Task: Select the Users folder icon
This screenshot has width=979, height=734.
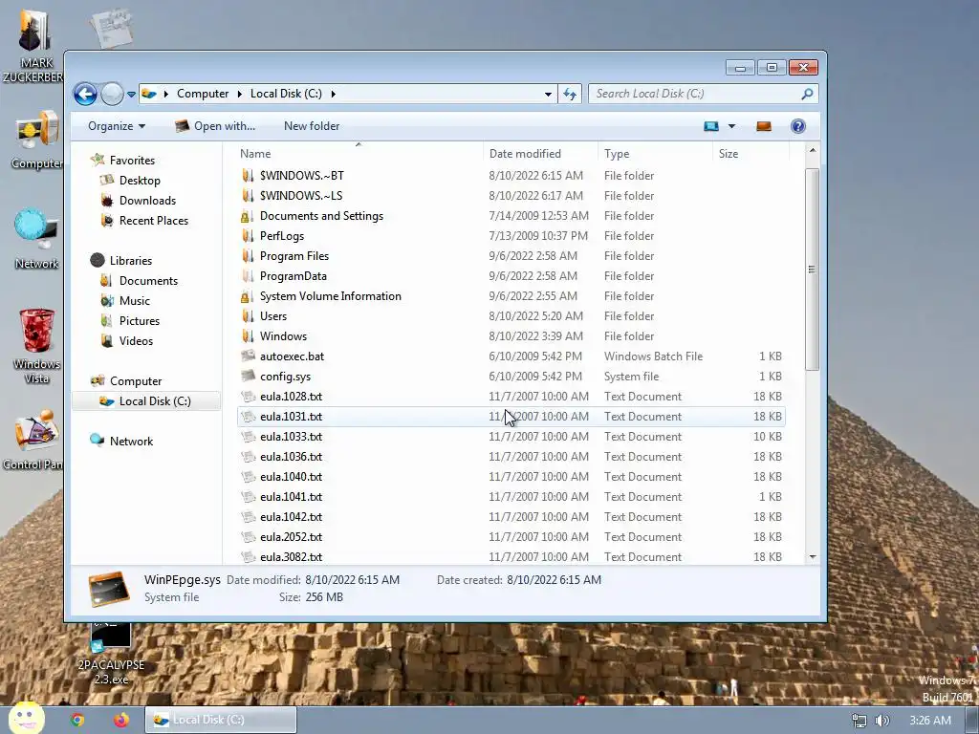Action: pos(248,316)
